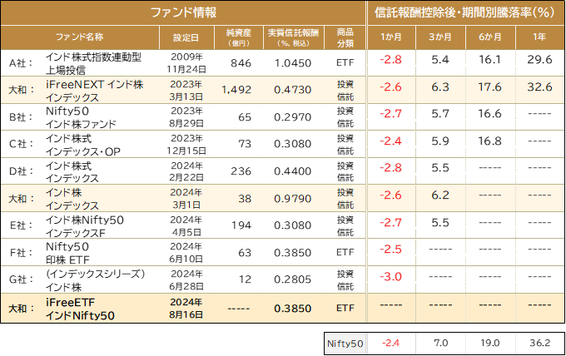Viewport: 566px width, 356px height.
Task: Click the 1か月 column header
Action: pos(391,37)
